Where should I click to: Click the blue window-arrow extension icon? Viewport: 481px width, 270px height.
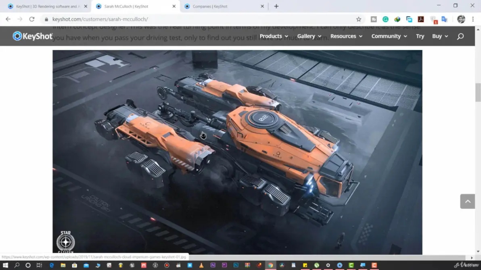coord(409,19)
